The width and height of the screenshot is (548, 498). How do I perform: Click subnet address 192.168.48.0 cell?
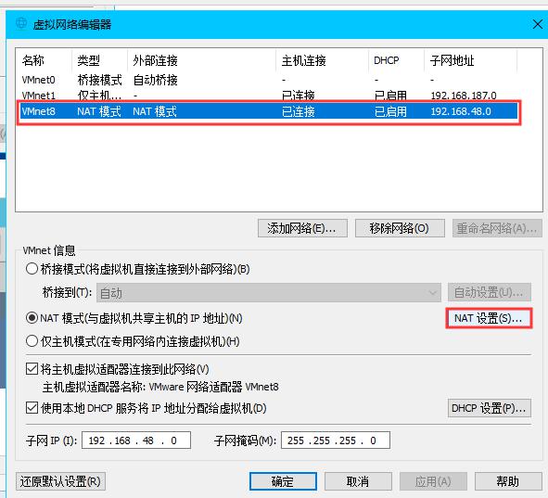(461, 111)
